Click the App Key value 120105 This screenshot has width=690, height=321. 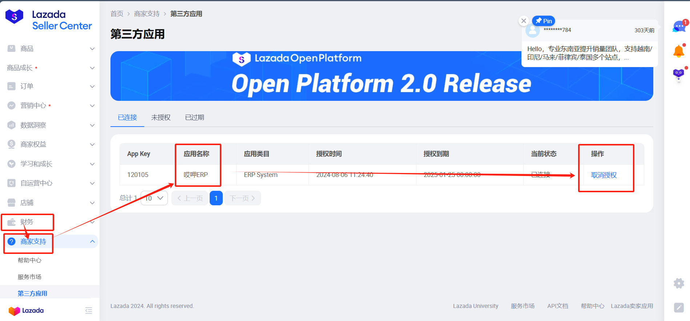pos(138,175)
